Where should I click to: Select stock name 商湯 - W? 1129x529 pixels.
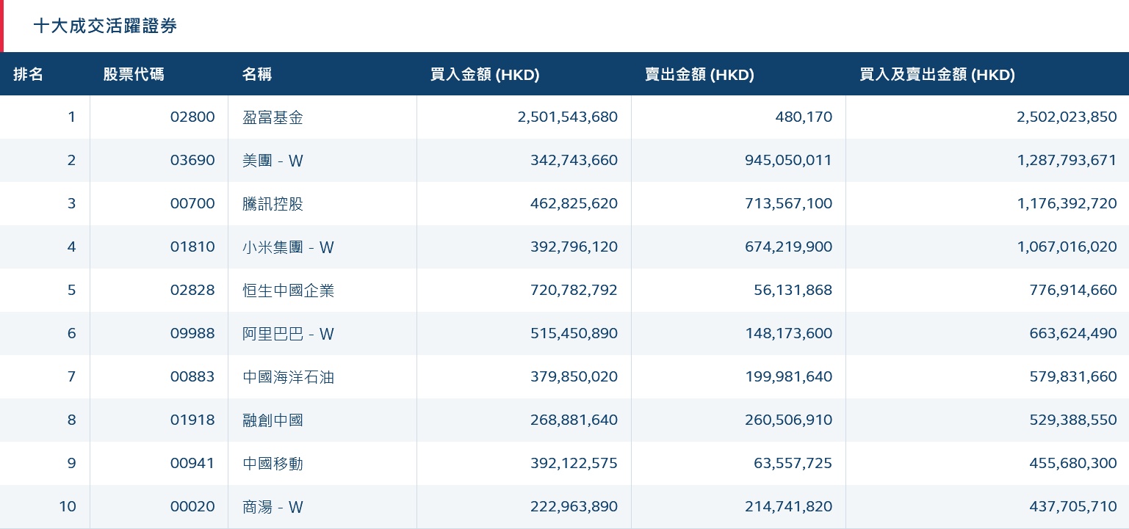[x=273, y=507]
